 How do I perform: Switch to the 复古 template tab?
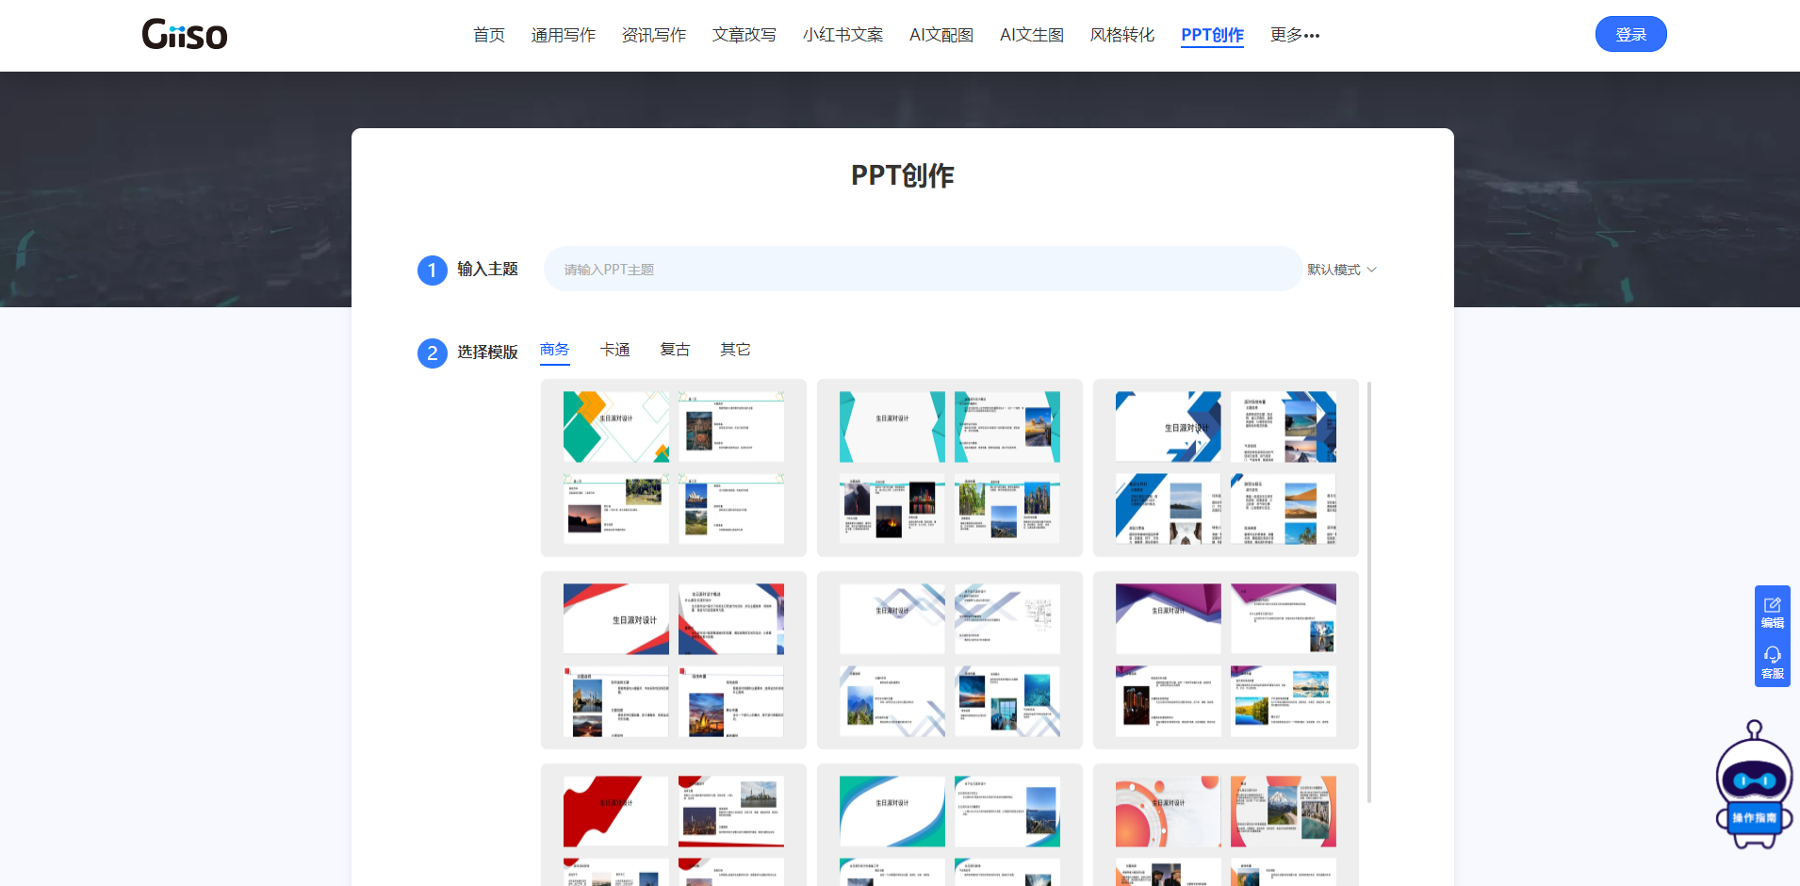click(675, 350)
